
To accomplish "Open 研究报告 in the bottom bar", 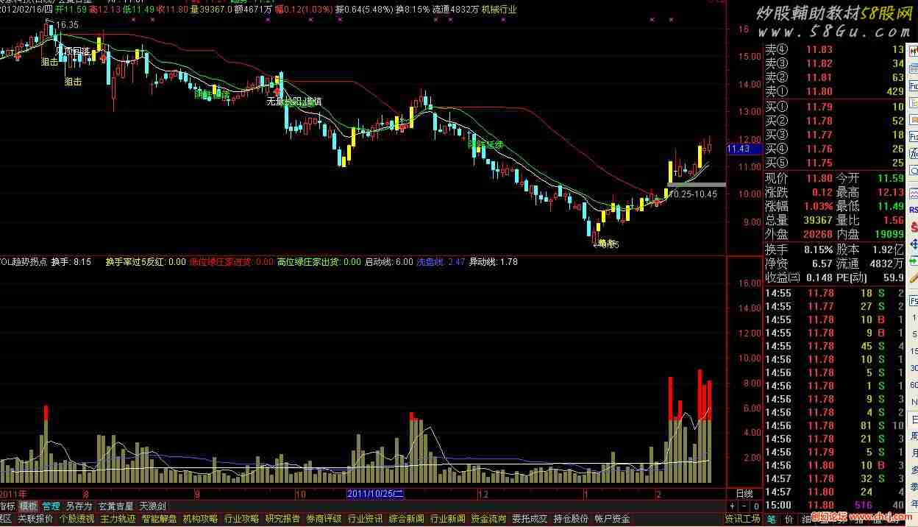I will (x=283, y=519).
